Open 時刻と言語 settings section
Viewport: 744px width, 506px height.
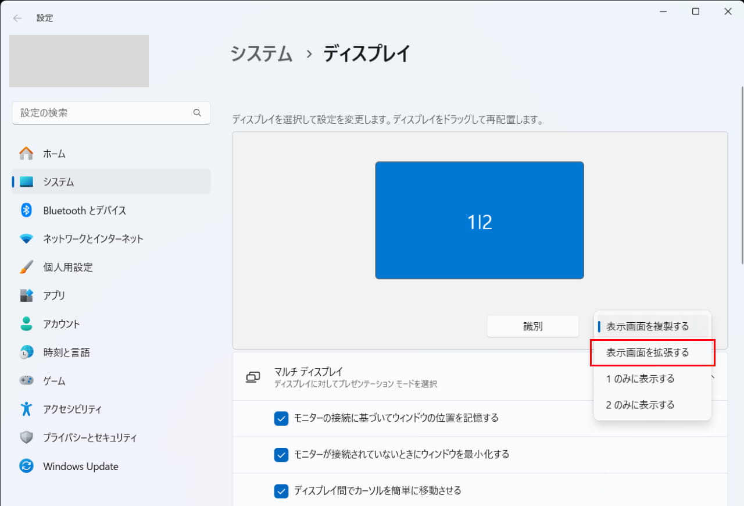coord(66,352)
